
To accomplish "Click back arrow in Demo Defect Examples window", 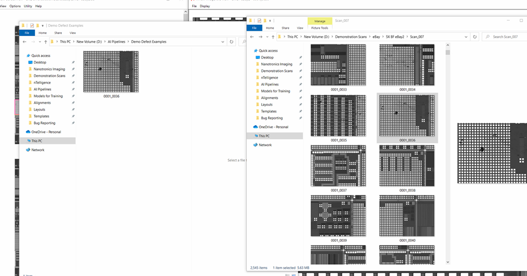I will [x=25, y=42].
